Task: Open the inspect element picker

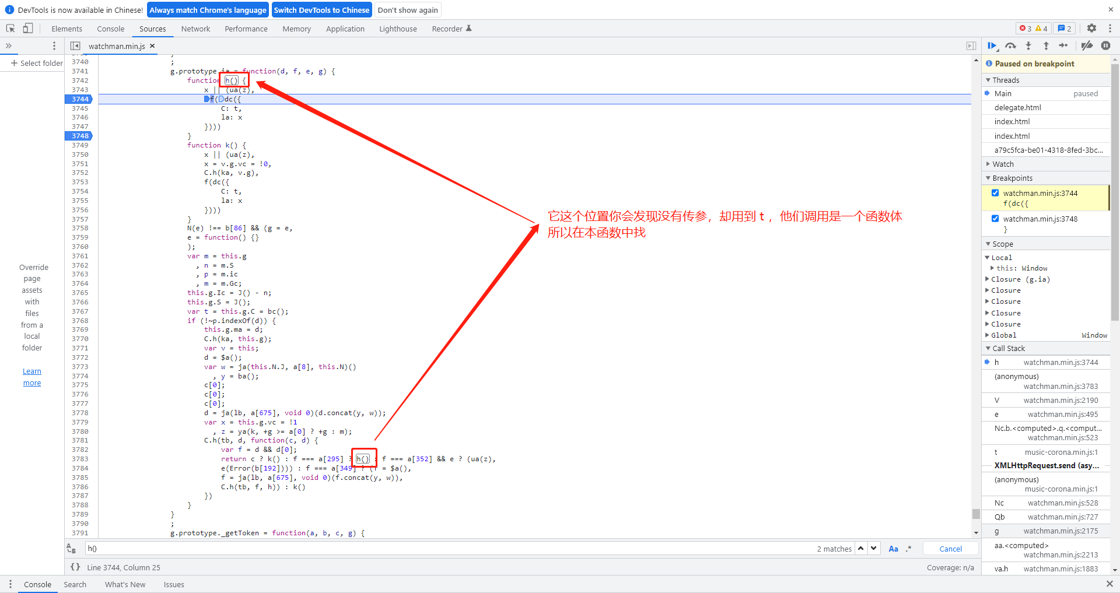Action: (10, 29)
